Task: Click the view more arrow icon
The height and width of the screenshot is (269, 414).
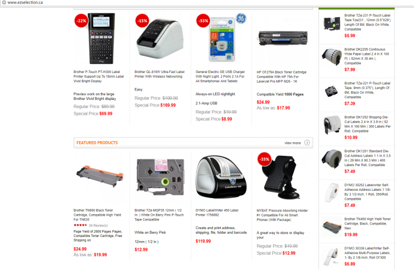Action: (x=307, y=143)
